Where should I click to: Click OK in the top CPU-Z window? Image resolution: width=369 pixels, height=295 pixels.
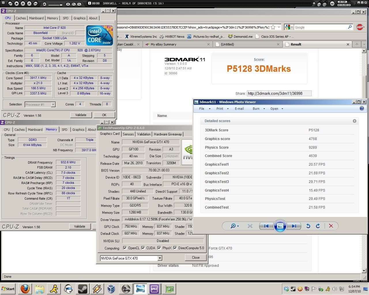click(104, 115)
